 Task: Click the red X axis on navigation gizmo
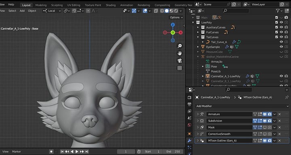click(181, 33)
